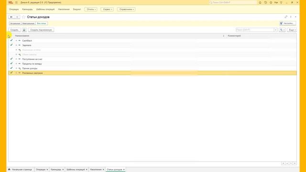The height and width of the screenshot is (172, 306).
Task: Open the main menu hamburger icon
Action: point(16,2)
